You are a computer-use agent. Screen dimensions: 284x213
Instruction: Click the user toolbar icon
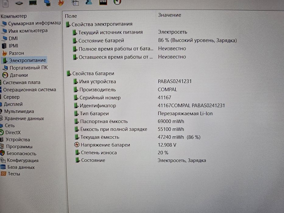[89, 2]
